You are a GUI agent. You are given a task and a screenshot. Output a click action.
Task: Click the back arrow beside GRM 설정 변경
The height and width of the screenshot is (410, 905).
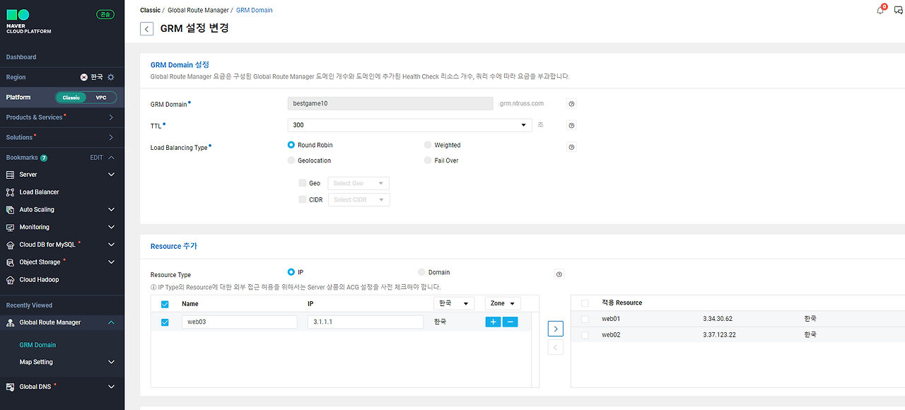coord(146,29)
